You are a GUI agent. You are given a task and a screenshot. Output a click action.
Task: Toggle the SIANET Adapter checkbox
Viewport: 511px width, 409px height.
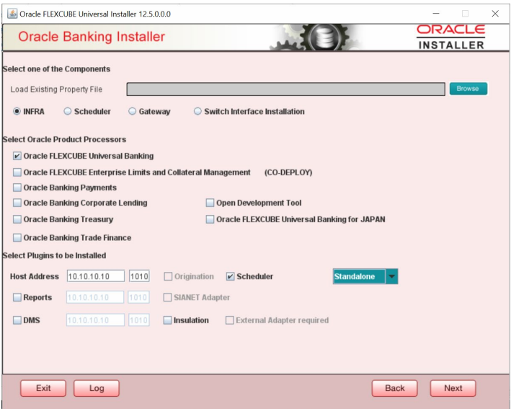point(167,297)
